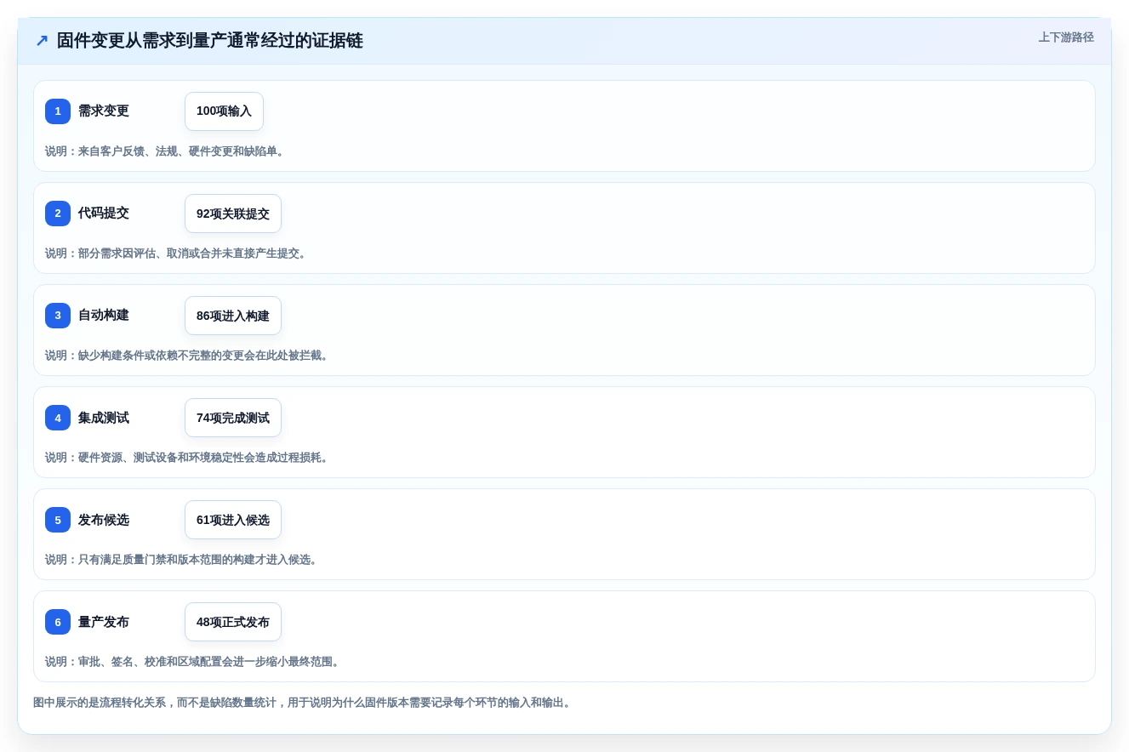Click the 86项进入构建 chip
1129x752 pixels.
[x=233, y=316]
